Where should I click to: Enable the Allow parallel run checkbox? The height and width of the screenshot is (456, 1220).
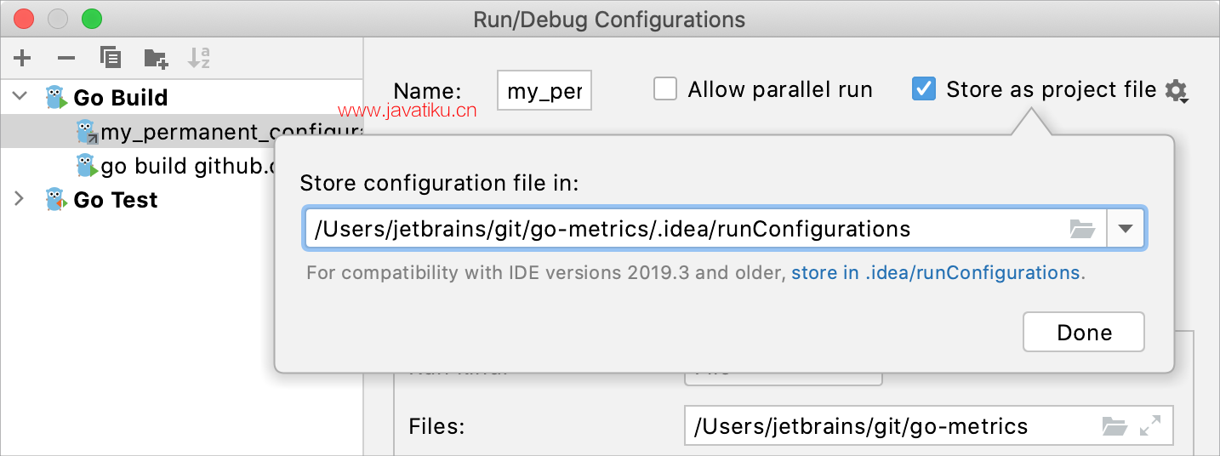click(x=665, y=89)
